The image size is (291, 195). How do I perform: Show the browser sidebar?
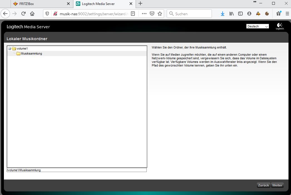[x=240, y=14]
